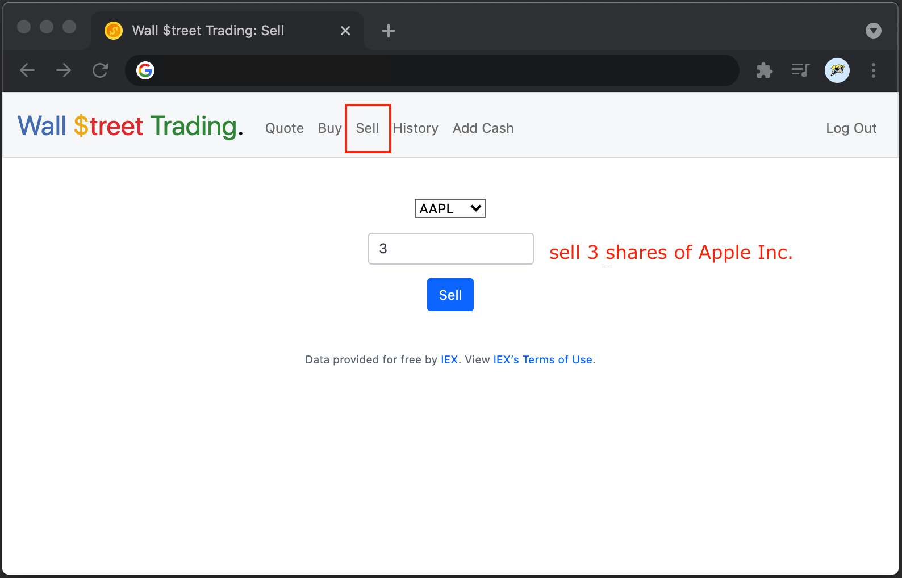Expand the AAPL stock symbol dropdown
Image resolution: width=902 pixels, height=578 pixels.
pos(450,208)
